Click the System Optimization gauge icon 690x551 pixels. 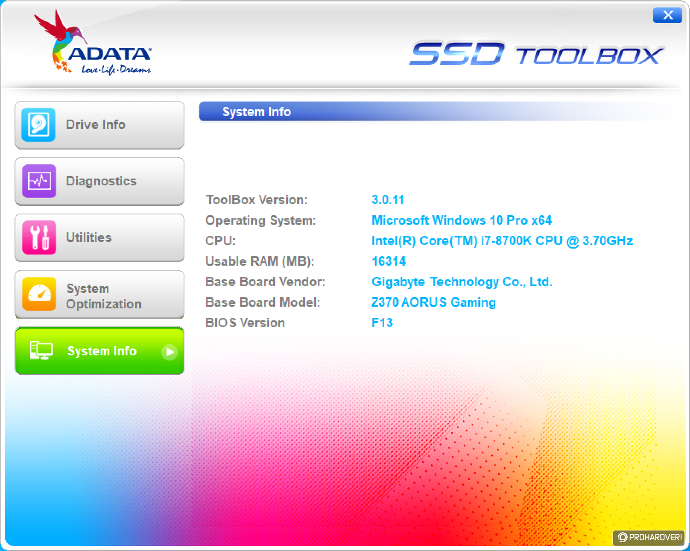[x=38, y=294]
